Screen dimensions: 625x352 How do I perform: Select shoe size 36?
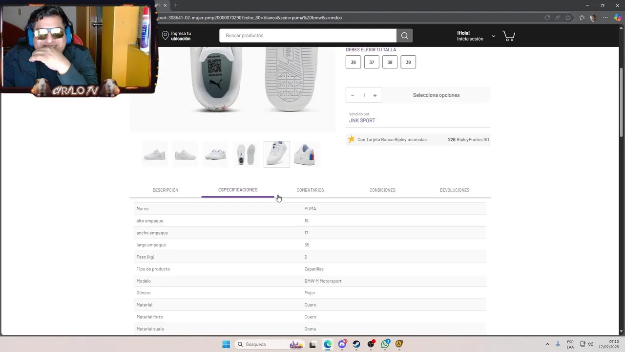click(353, 62)
